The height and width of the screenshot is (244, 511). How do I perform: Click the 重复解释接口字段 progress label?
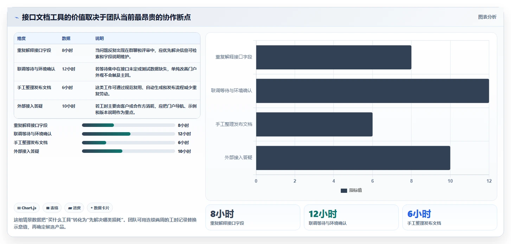pos(31,125)
